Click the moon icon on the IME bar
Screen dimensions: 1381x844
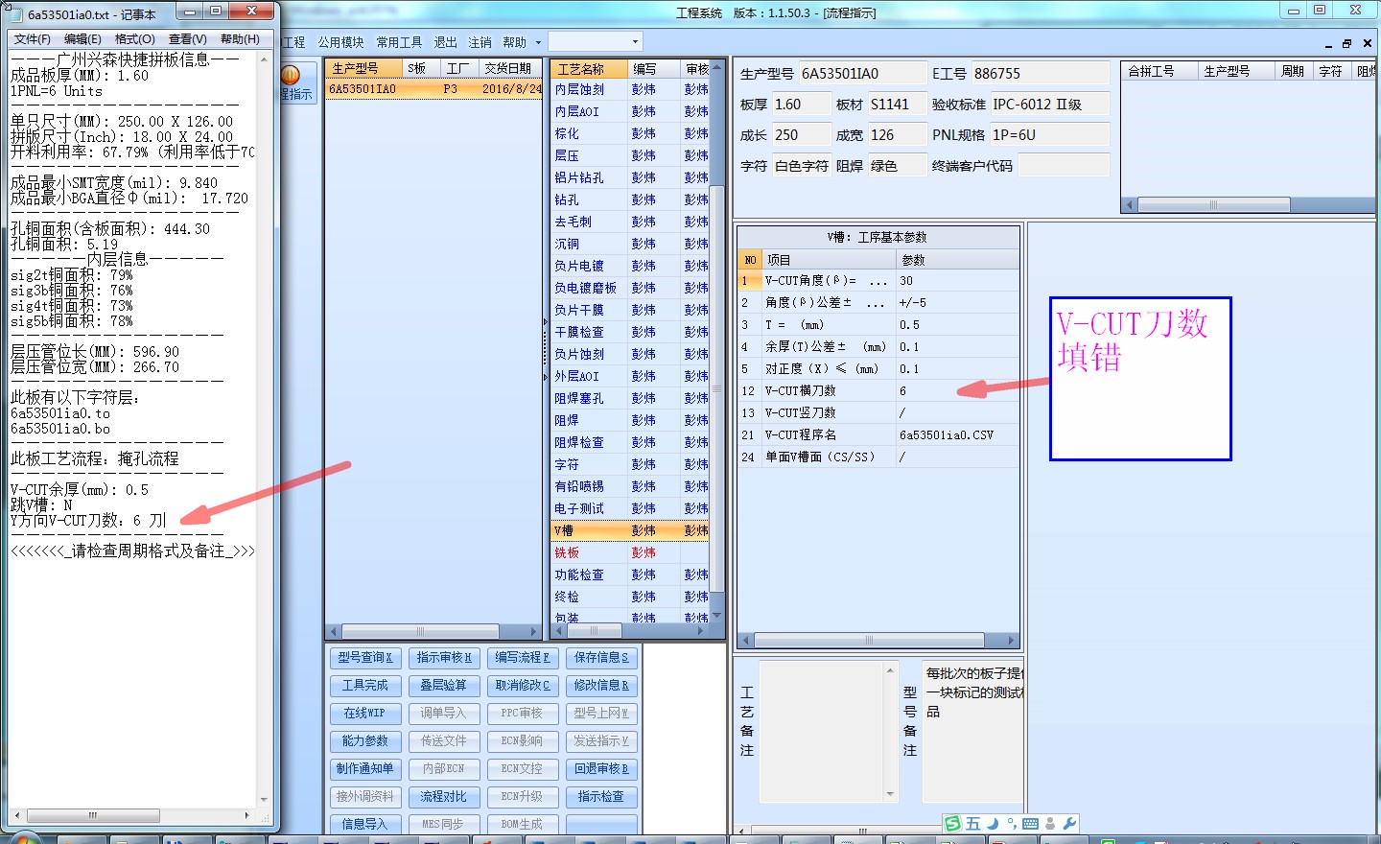(993, 824)
